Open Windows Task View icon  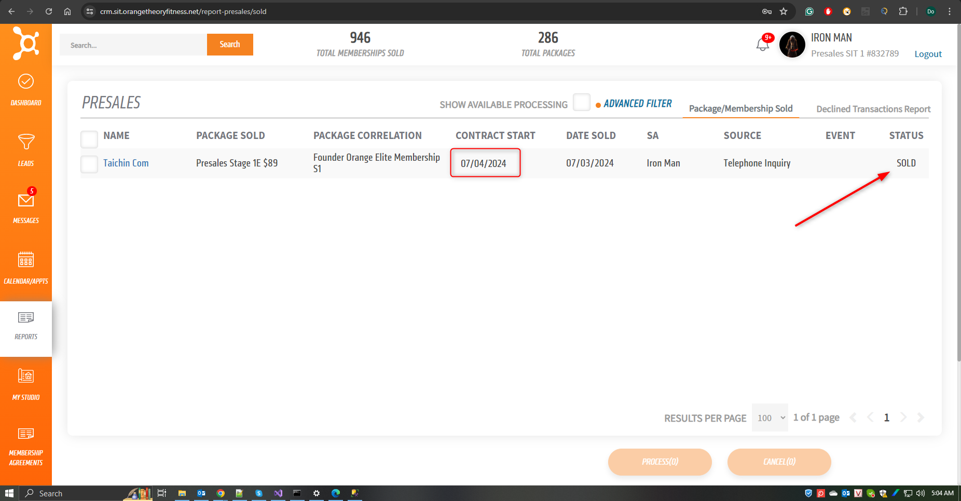162,493
